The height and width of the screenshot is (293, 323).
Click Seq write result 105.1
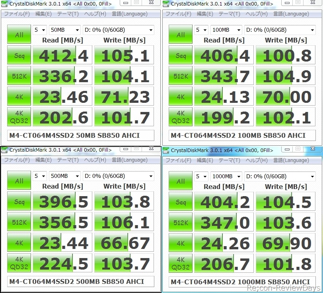[124, 55]
